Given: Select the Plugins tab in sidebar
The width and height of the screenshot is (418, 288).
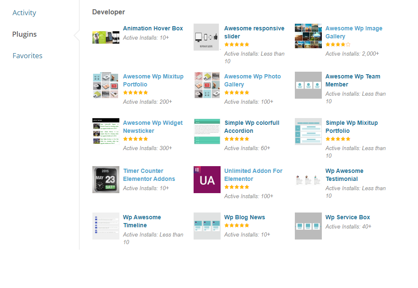Looking at the screenshot, I should tap(24, 34).
